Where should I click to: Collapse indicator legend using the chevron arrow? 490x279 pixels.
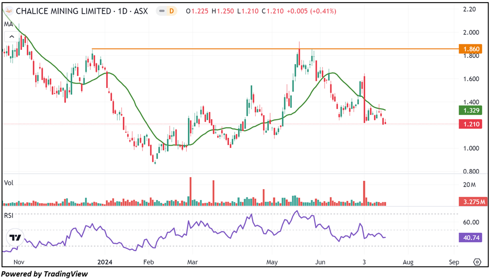click(x=12, y=37)
